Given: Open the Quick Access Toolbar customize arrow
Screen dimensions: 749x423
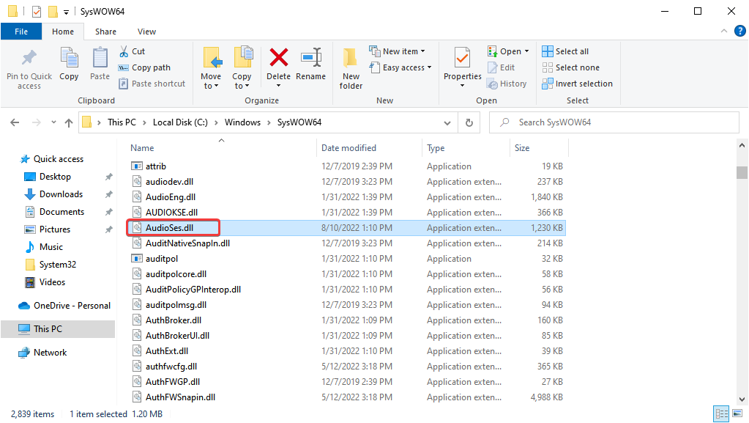Looking at the screenshot, I should click(x=67, y=12).
